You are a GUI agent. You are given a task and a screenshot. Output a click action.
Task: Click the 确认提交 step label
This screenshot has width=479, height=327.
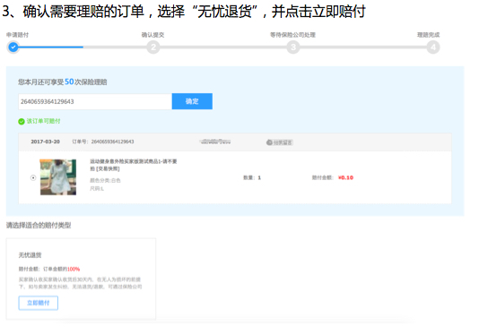[152, 35]
